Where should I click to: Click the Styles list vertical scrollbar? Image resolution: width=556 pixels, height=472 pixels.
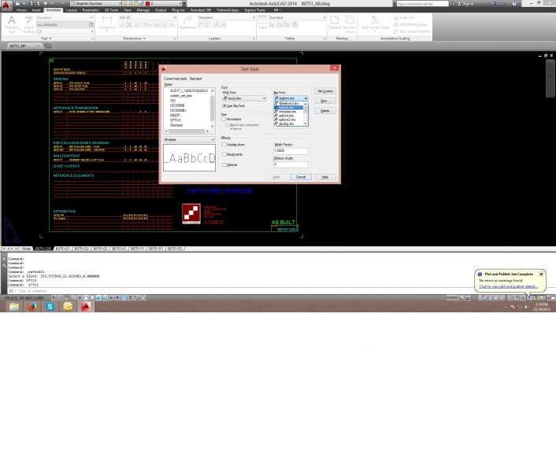tap(213, 109)
